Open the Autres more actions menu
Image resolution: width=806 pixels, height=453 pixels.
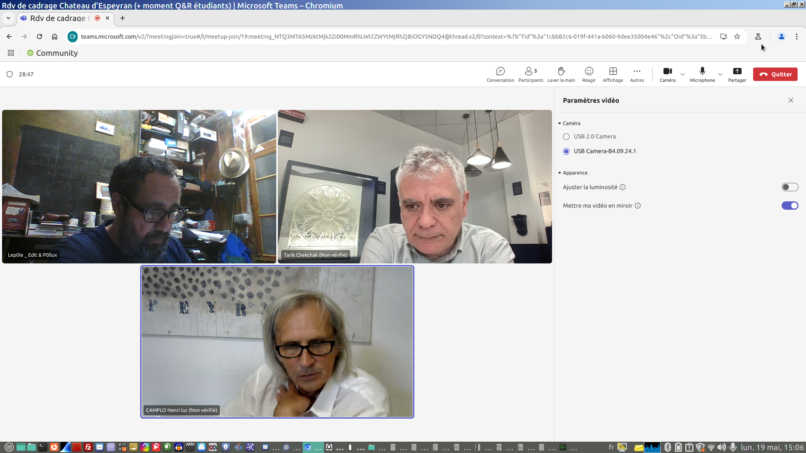coord(636,74)
